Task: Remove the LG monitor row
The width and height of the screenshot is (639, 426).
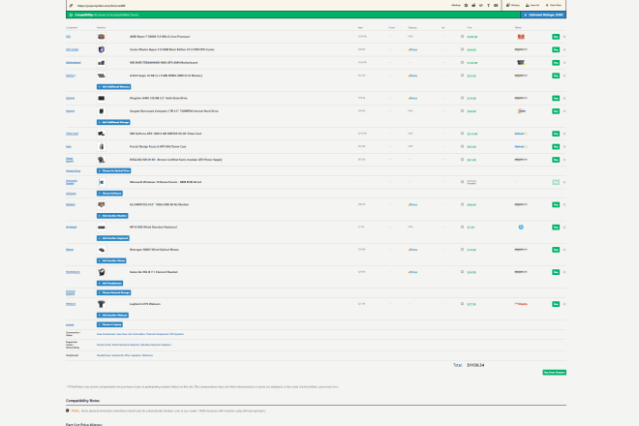Action: (564, 204)
